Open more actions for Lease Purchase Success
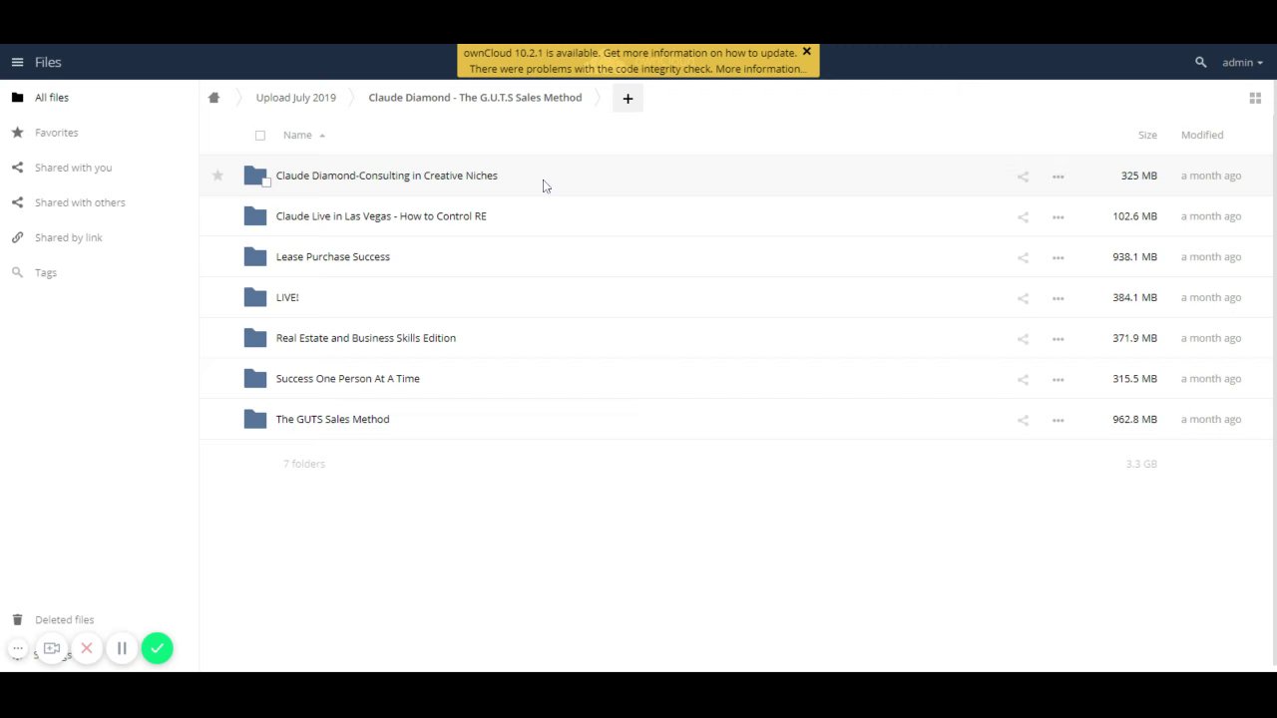Screen dimensions: 1277x718 coord(1058,257)
